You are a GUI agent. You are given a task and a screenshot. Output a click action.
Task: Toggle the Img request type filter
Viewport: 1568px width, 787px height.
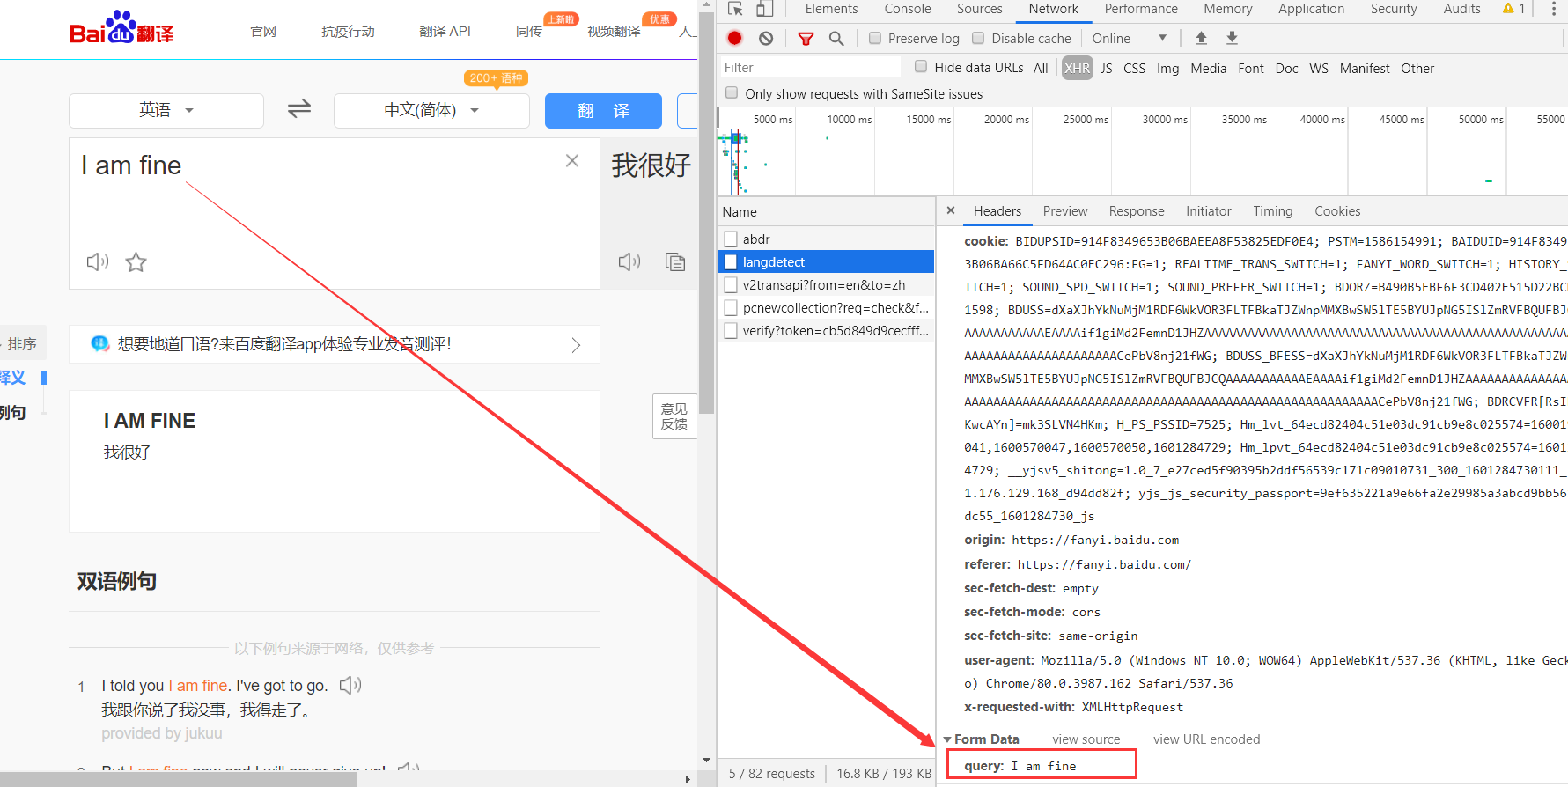[x=1168, y=68]
